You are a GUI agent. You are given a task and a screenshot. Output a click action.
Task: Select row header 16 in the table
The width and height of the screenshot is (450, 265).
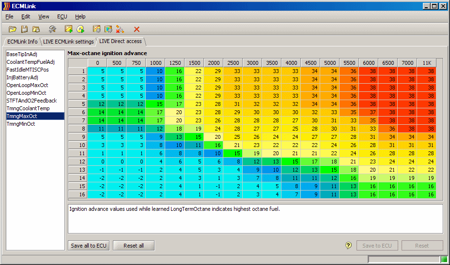[78, 194]
